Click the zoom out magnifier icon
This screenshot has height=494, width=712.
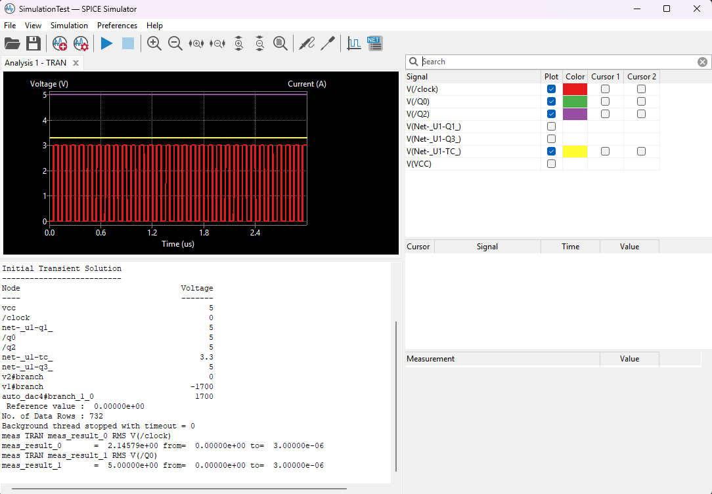(x=175, y=43)
